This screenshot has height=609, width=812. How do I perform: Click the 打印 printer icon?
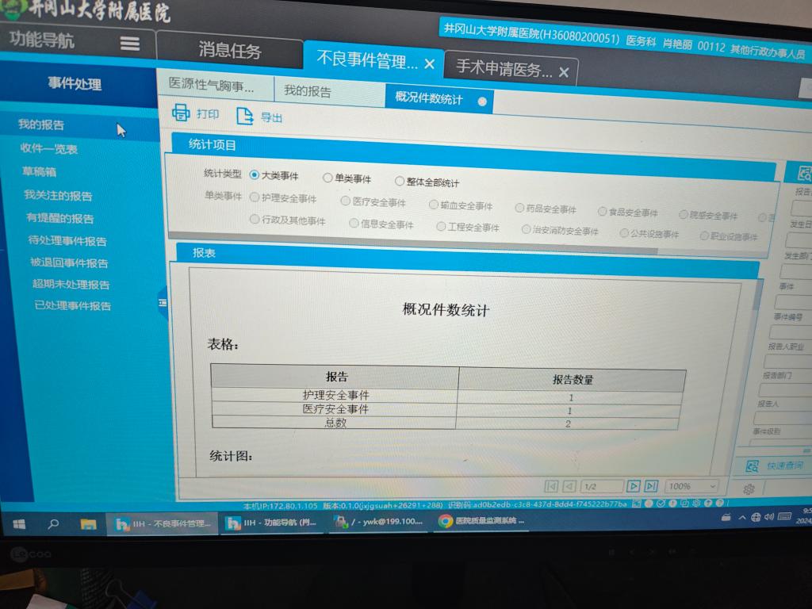pyautogui.click(x=181, y=113)
